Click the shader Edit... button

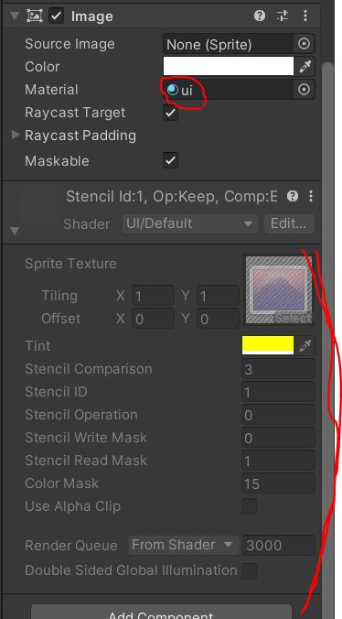[289, 223]
